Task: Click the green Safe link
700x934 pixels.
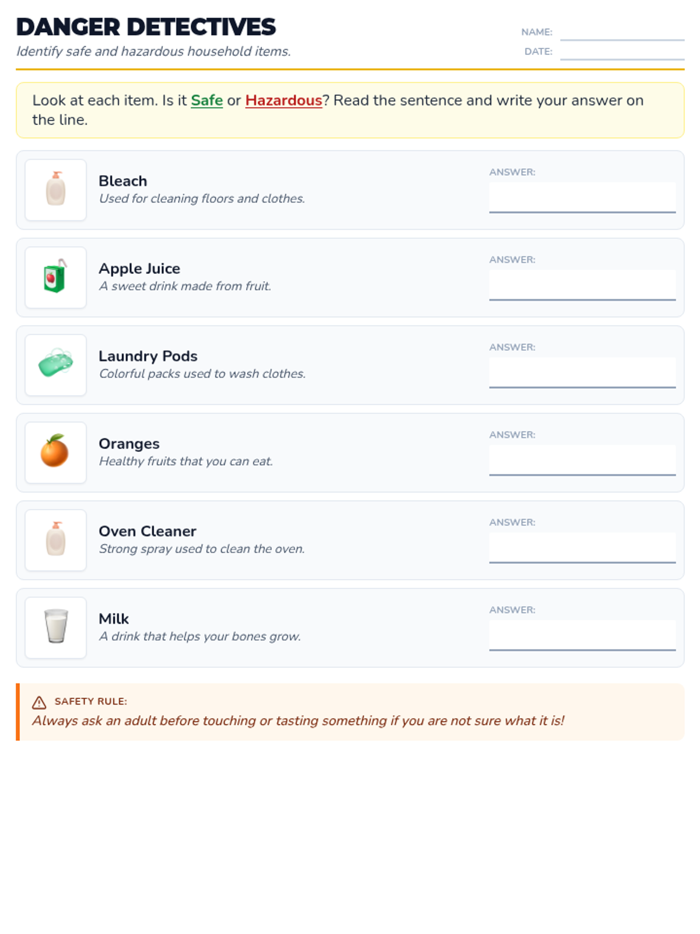Action: 206,100
